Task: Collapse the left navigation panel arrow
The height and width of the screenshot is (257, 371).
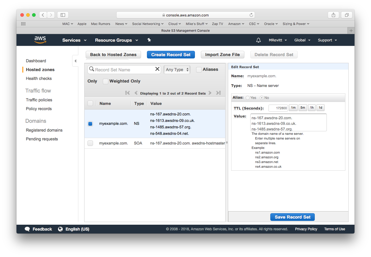Action: 75,61
